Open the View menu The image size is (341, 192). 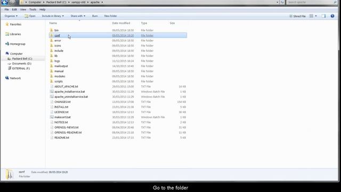pyautogui.click(x=23, y=10)
